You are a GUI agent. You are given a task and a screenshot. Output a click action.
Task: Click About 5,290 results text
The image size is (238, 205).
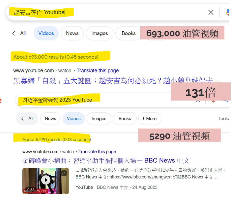[56, 139]
